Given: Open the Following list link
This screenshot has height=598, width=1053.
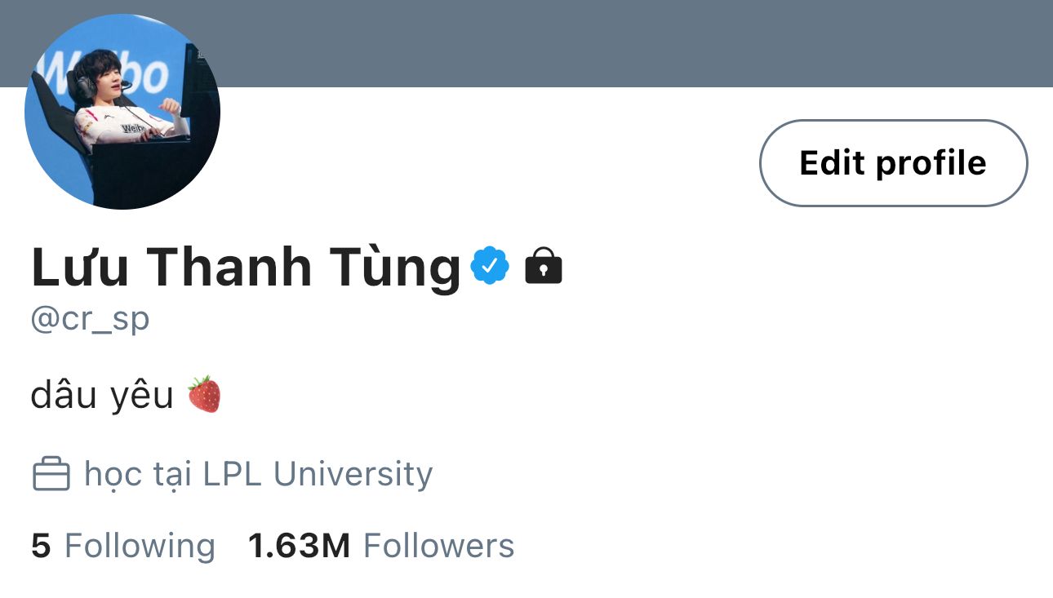Looking at the screenshot, I should (140, 546).
